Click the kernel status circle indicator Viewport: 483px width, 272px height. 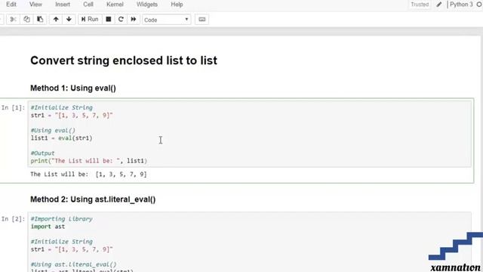tap(479, 5)
